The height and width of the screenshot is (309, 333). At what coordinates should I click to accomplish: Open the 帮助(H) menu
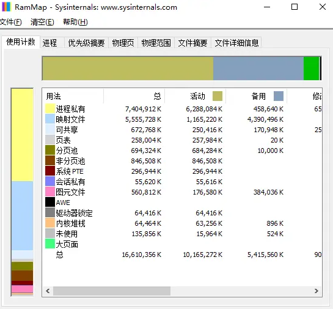(x=75, y=22)
